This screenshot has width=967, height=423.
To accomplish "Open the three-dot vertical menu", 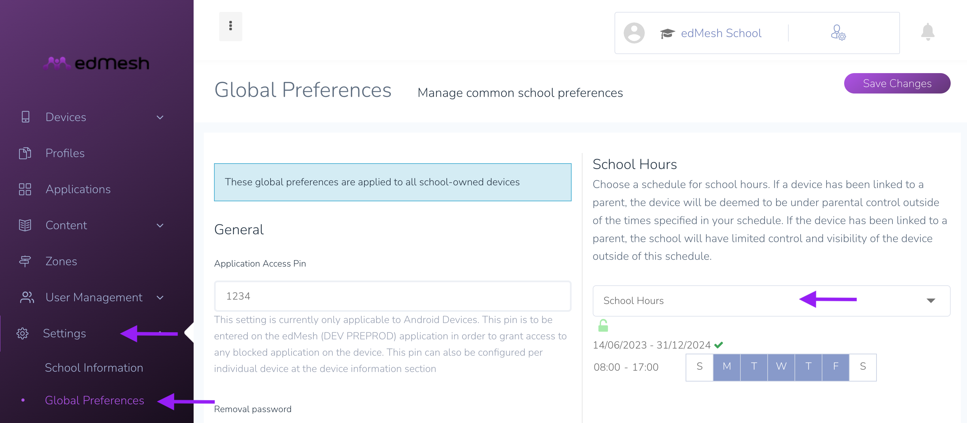I will click(230, 26).
